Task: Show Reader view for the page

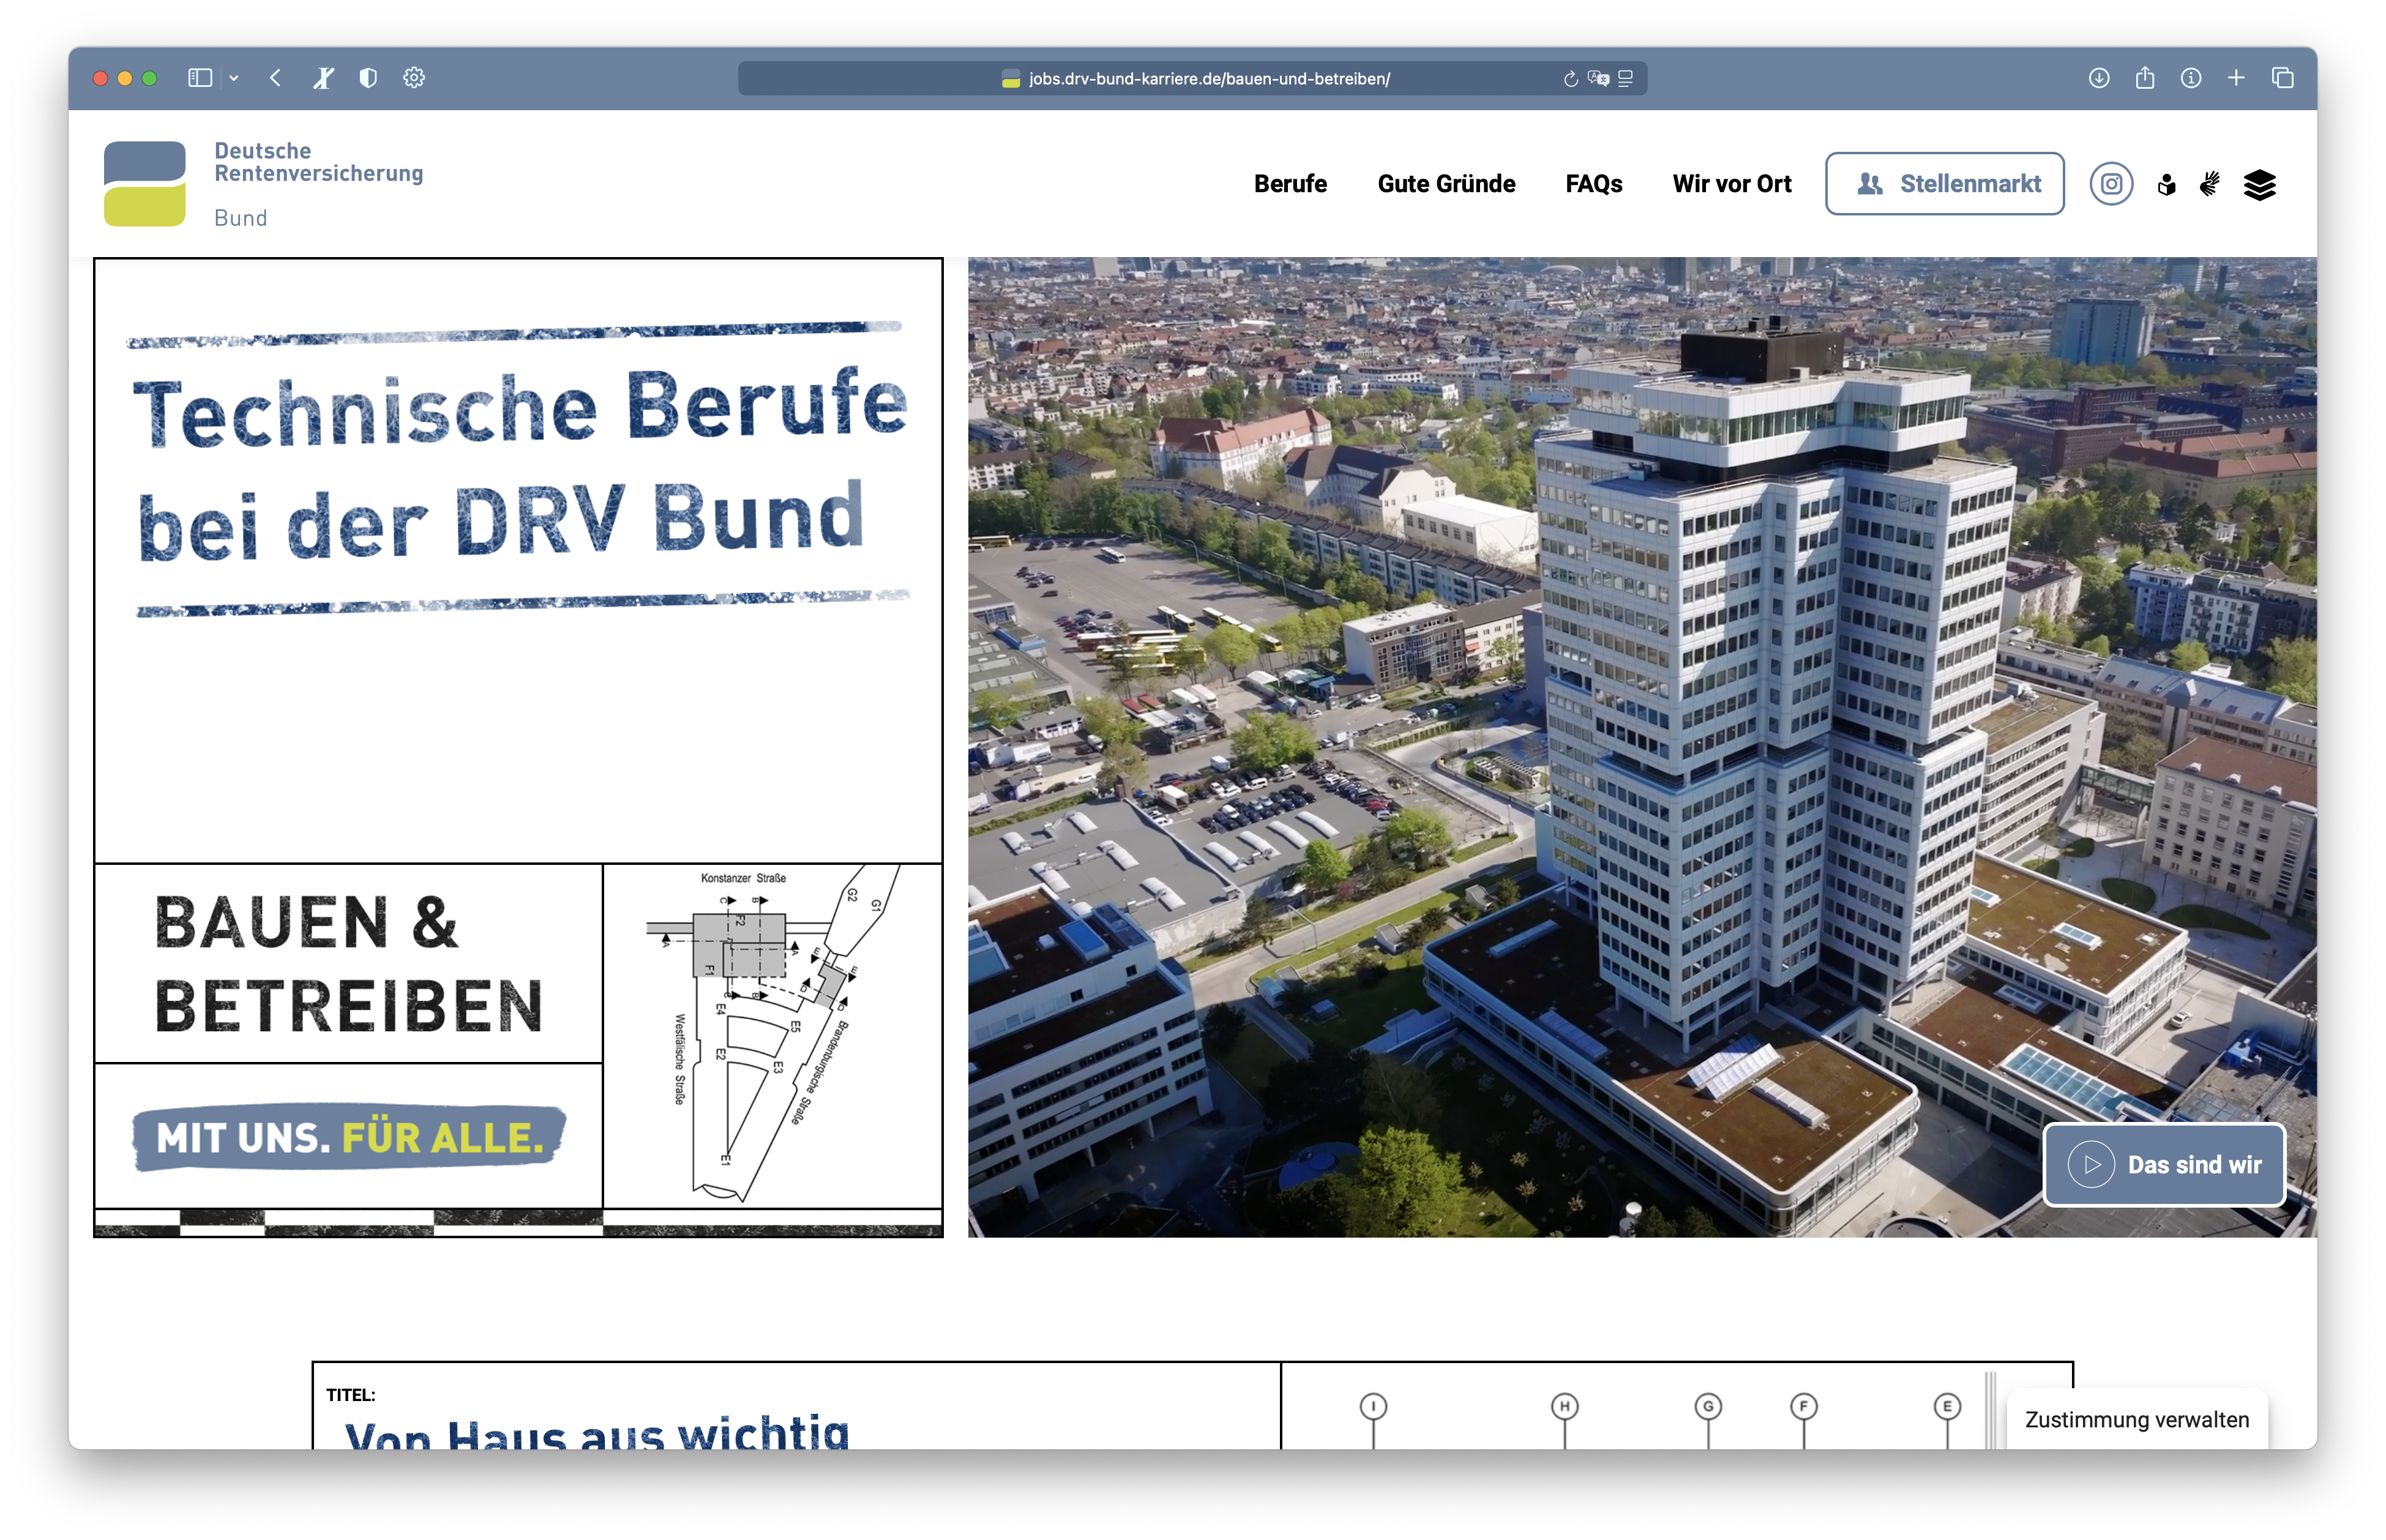Action: tap(1626, 79)
